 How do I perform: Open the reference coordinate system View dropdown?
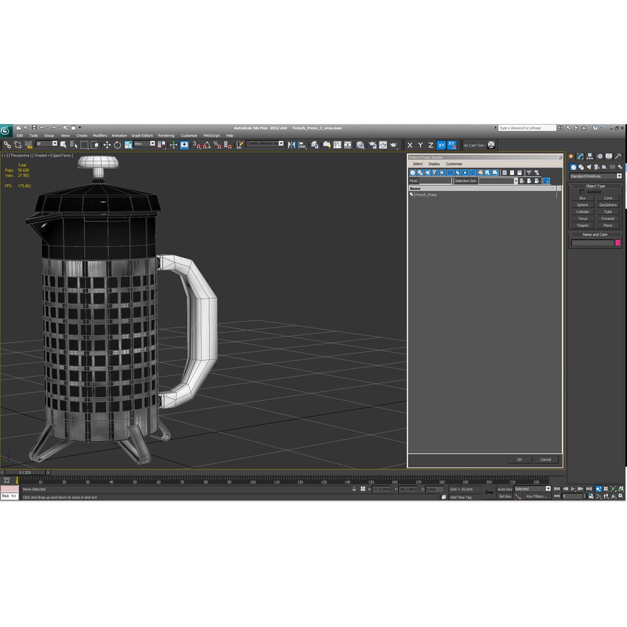[x=145, y=143]
